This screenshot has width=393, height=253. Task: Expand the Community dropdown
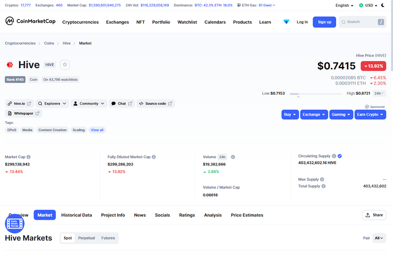click(89, 103)
